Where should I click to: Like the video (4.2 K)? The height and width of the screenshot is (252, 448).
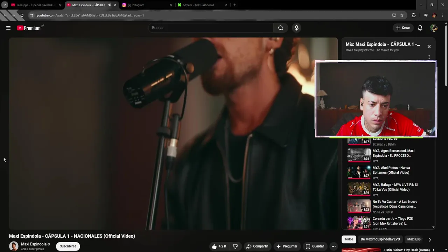coord(219,246)
